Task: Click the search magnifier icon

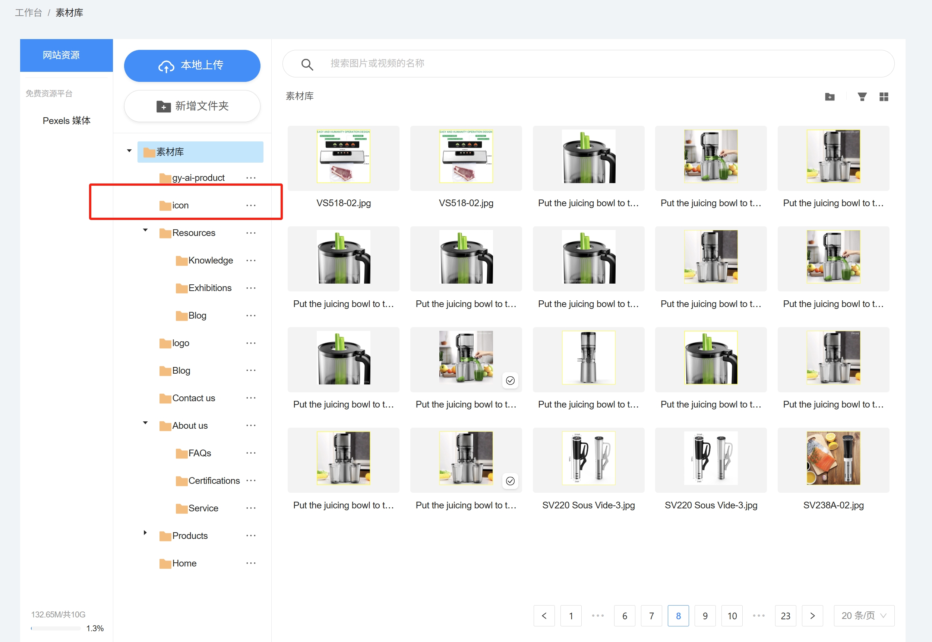Action: [x=307, y=64]
